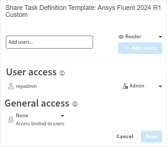The height and width of the screenshot is (147, 167).
Task: Click the Cancel button
Action: pos(125,137)
